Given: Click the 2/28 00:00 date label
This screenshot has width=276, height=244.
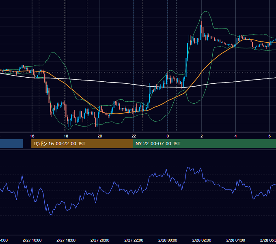Looking at the screenshot, I should pos(168,240).
